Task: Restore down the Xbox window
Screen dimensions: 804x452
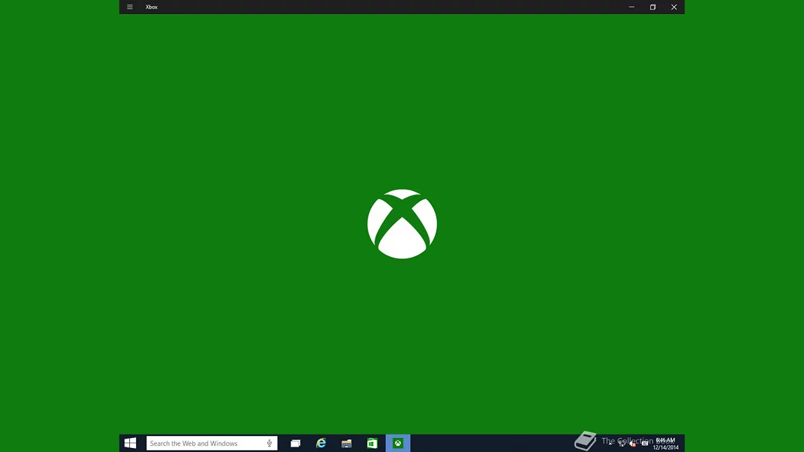Action: pos(653,7)
